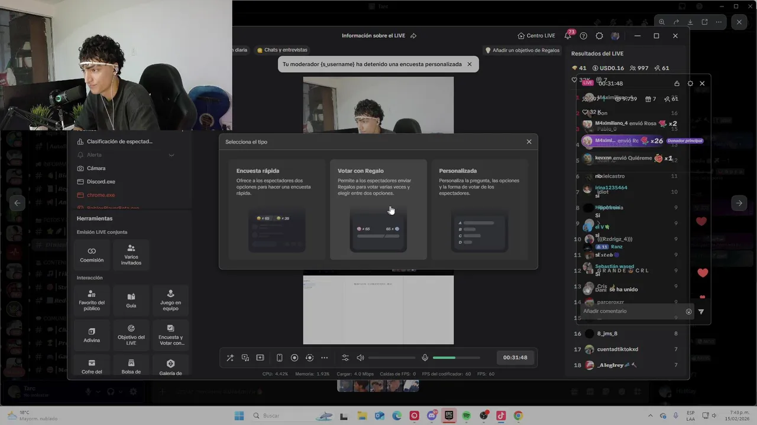Open the Encuesta y Votar con tool
Viewport: 757px width, 425px height.
[170, 335]
